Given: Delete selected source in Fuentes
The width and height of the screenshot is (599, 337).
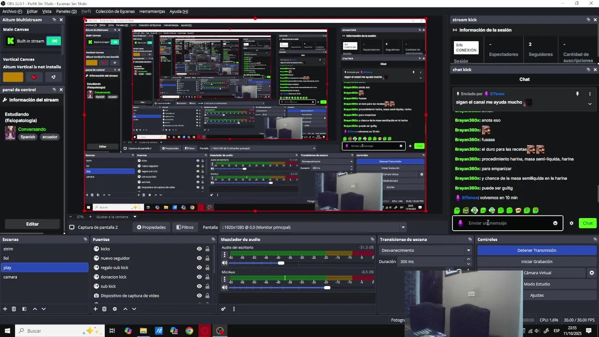Looking at the screenshot, I should tap(104, 309).
